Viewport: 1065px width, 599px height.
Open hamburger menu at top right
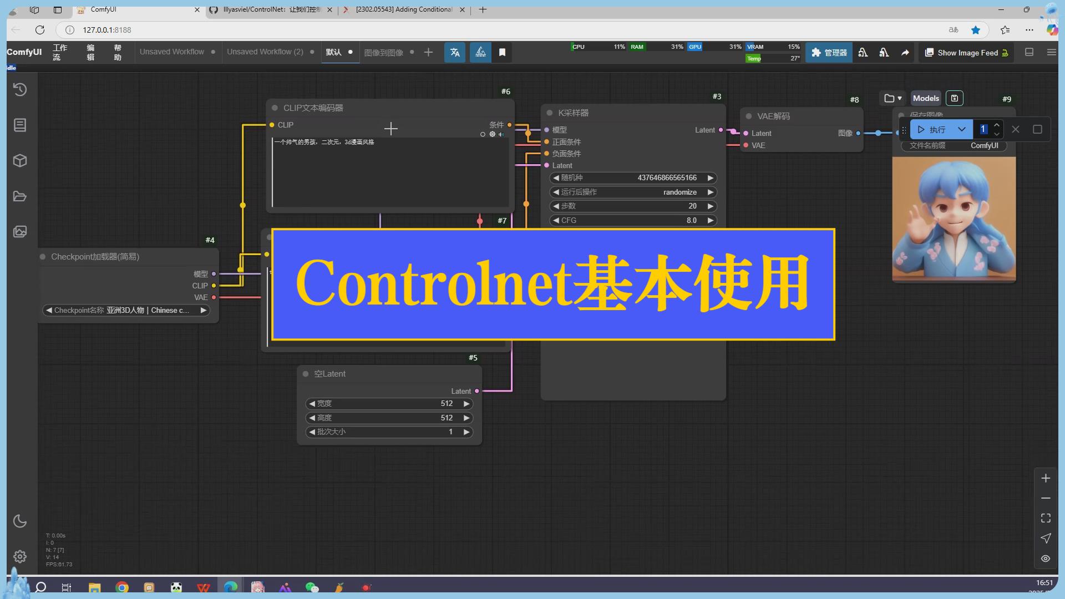1051,52
